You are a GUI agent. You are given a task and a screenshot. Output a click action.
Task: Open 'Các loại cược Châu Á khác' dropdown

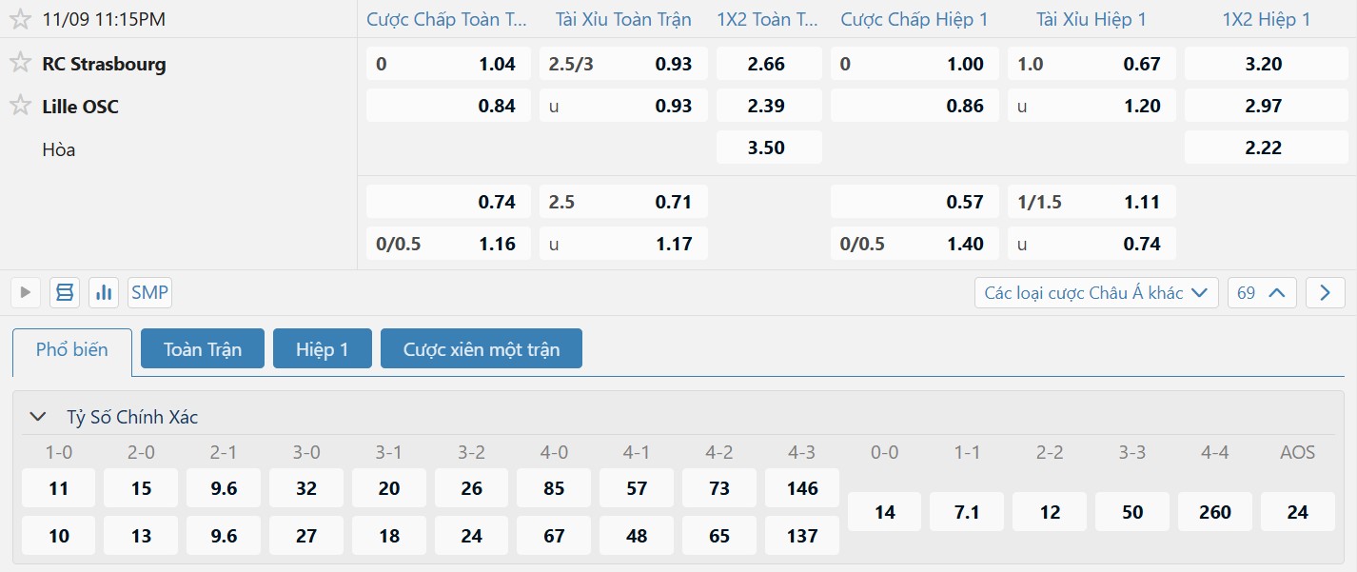(1095, 292)
